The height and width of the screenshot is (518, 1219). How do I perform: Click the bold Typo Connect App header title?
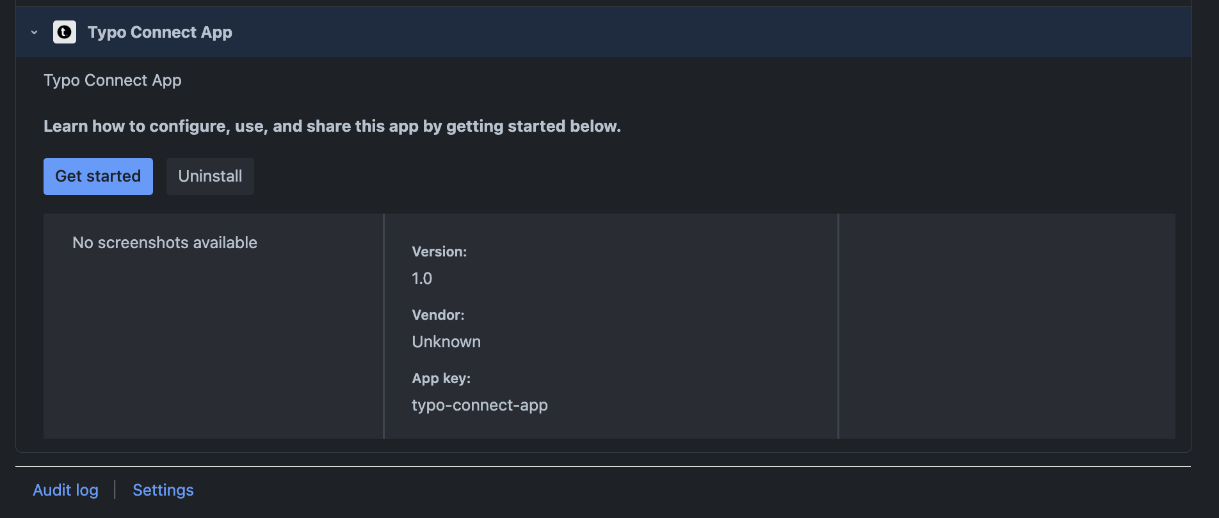160,32
